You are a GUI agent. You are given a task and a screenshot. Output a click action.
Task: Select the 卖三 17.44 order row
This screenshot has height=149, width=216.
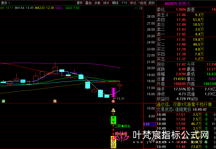coord(186,24)
